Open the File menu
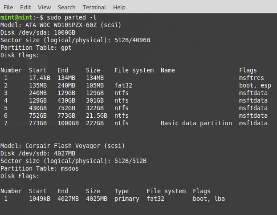Screen dimensions: 277x215 click(8, 7)
